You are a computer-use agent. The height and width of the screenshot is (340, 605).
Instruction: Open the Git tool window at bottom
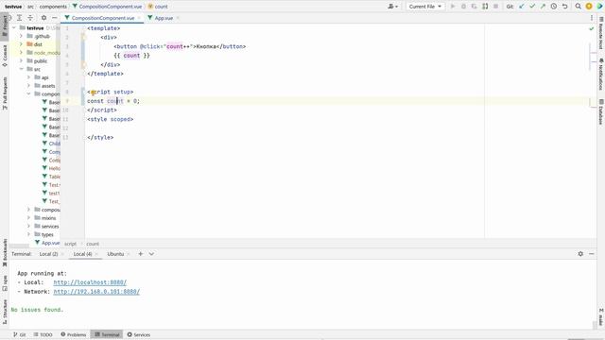pos(19,334)
